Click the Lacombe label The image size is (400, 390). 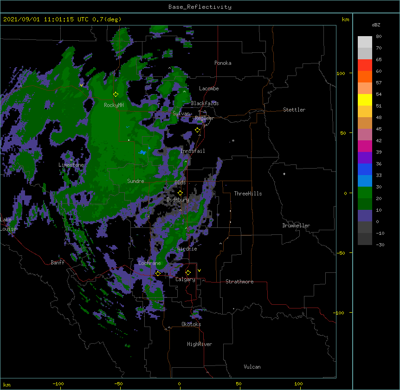pos(209,88)
